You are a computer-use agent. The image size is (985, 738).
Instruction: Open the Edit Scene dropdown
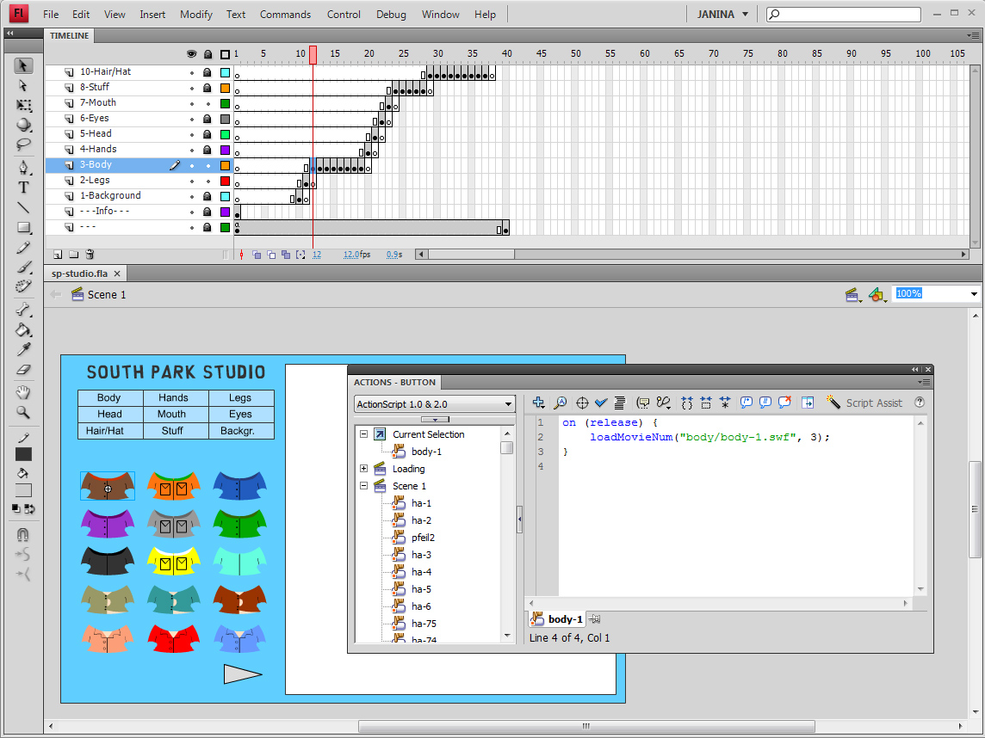coord(853,294)
